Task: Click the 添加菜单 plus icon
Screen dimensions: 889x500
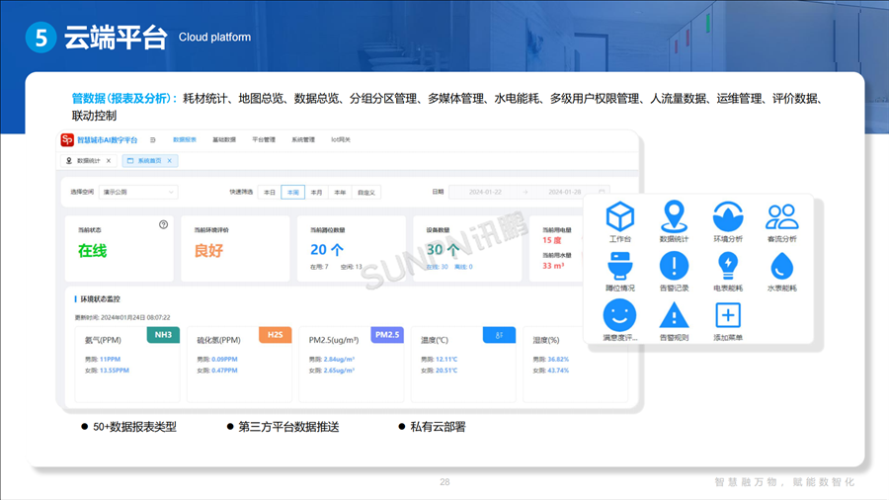Action: pos(728,315)
